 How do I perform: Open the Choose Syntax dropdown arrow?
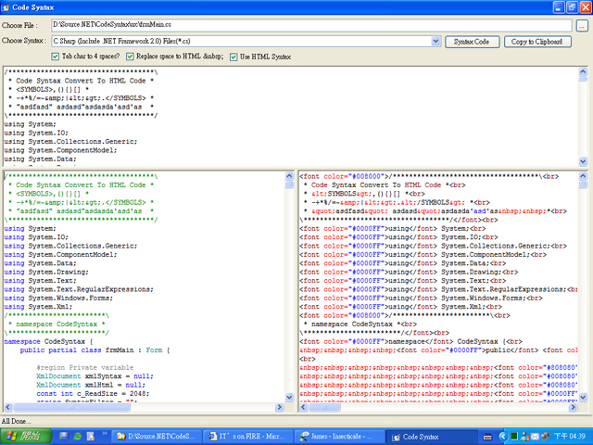[x=435, y=41]
